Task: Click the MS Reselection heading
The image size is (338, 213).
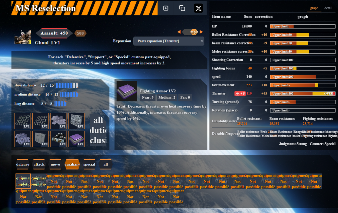Action: [46, 8]
